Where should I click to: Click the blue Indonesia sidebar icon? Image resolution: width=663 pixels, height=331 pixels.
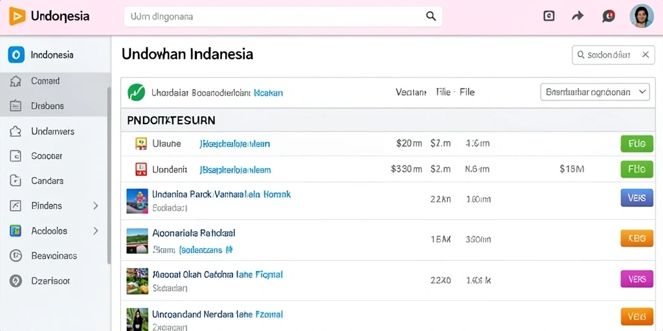click(x=16, y=55)
